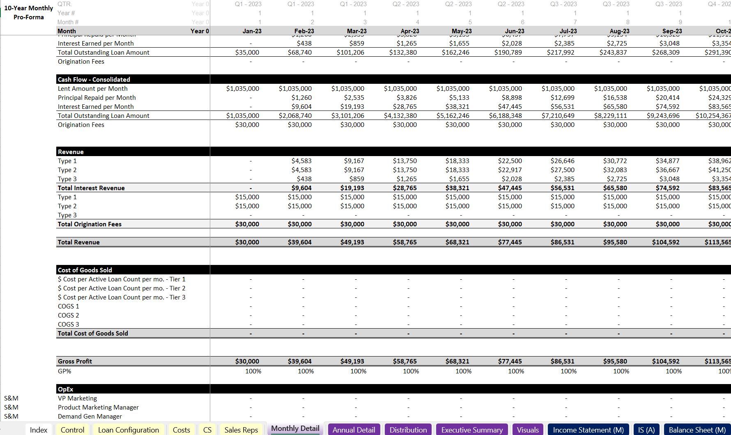
Task: Go to the Executive Summary sheet tab
Action: [472, 430]
